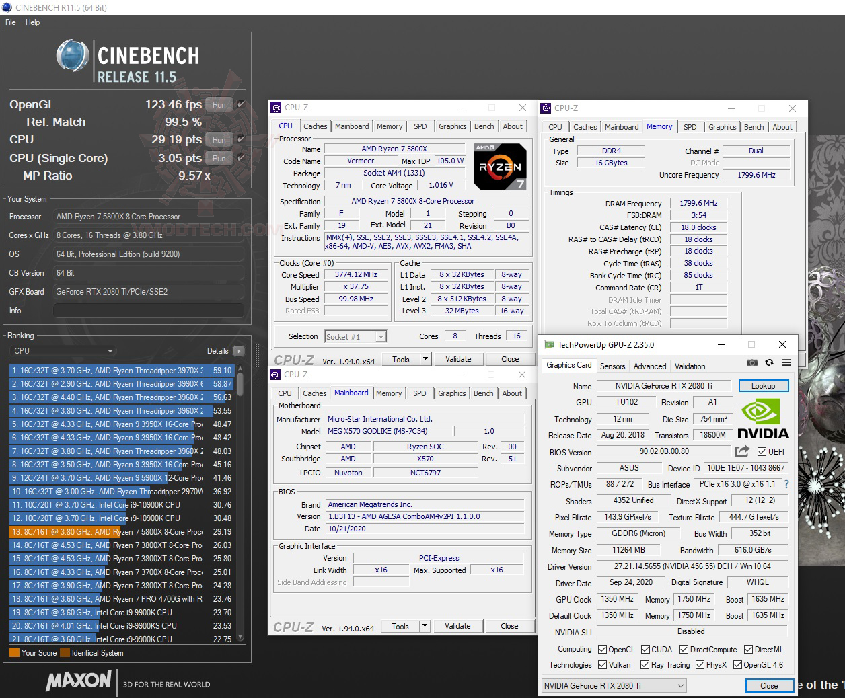This screenshot has width=845, height=698.
Task: Click the Ranking list vertical scrollbar
Action: (240, 503)
